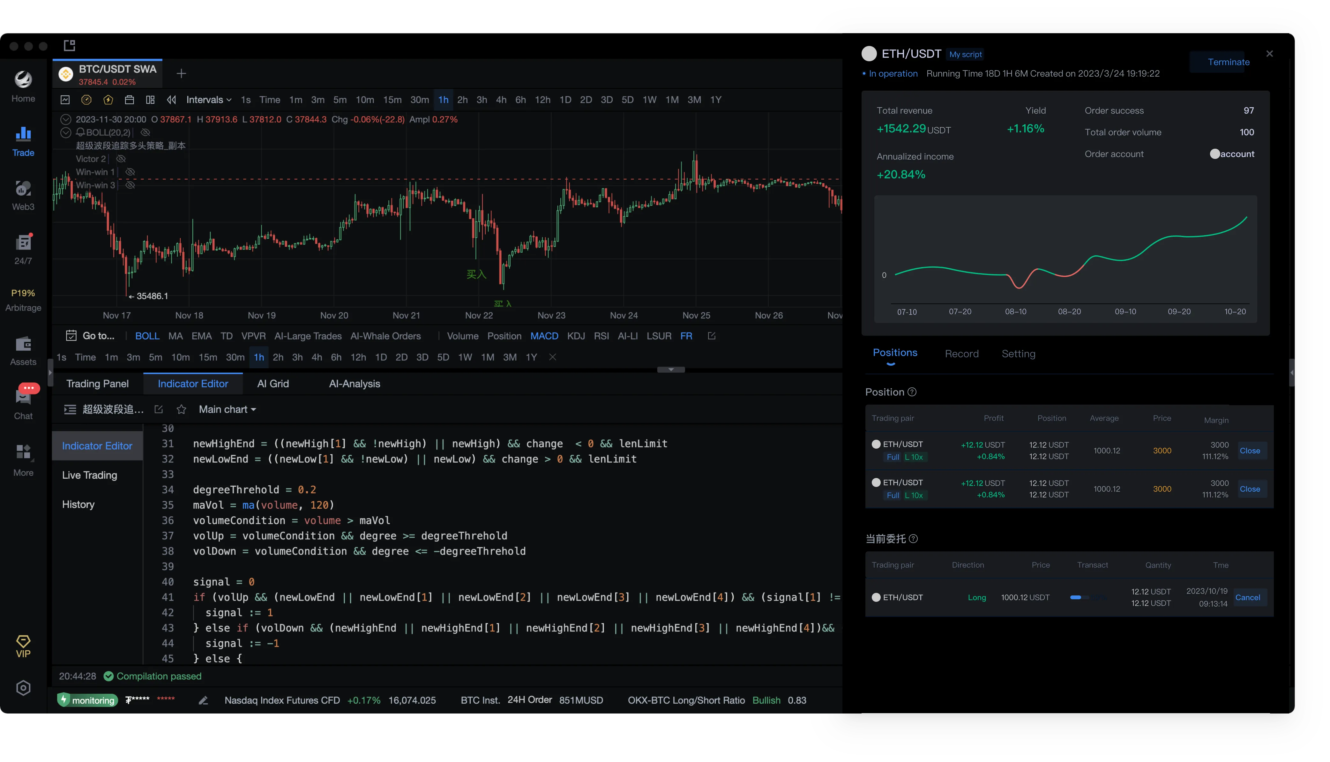Image resolution: width=1330 pixels, height=762 pixels.
Task: Cancel the ETH/USDT Long order
Action: coord(1247,598)
